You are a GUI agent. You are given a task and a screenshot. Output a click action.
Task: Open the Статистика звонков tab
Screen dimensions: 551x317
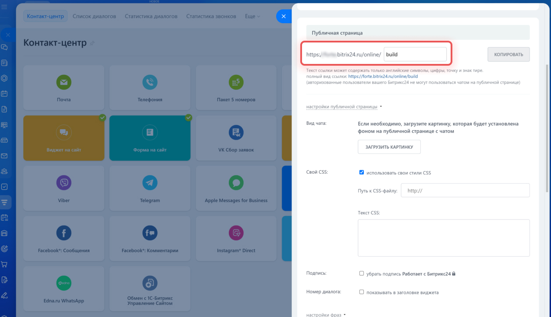tap(211, 16)
